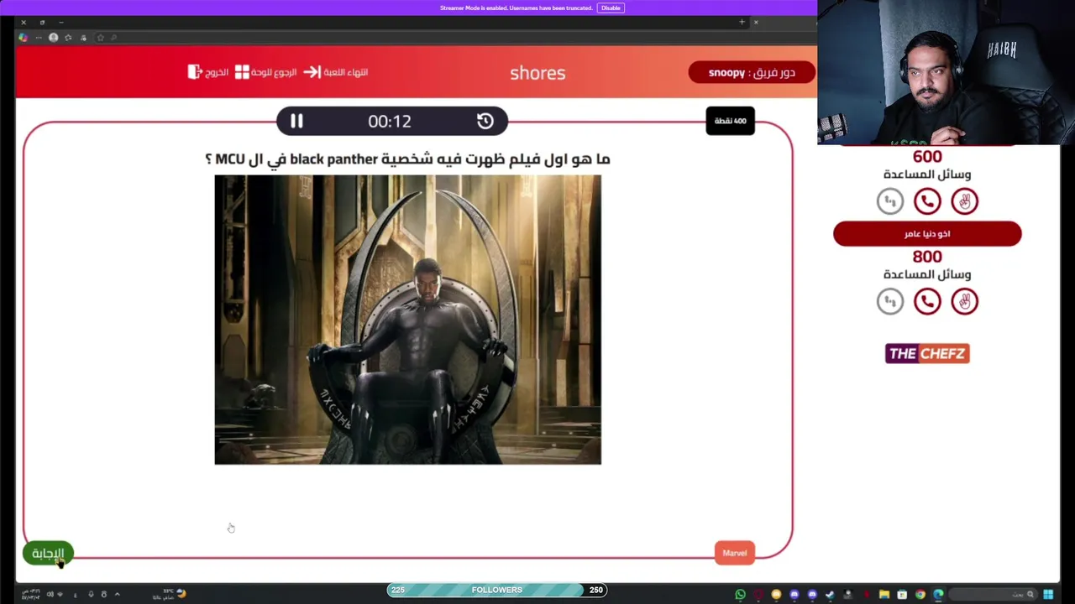Click the Black Panther question image
The image size is (1075, 604).
407,320
